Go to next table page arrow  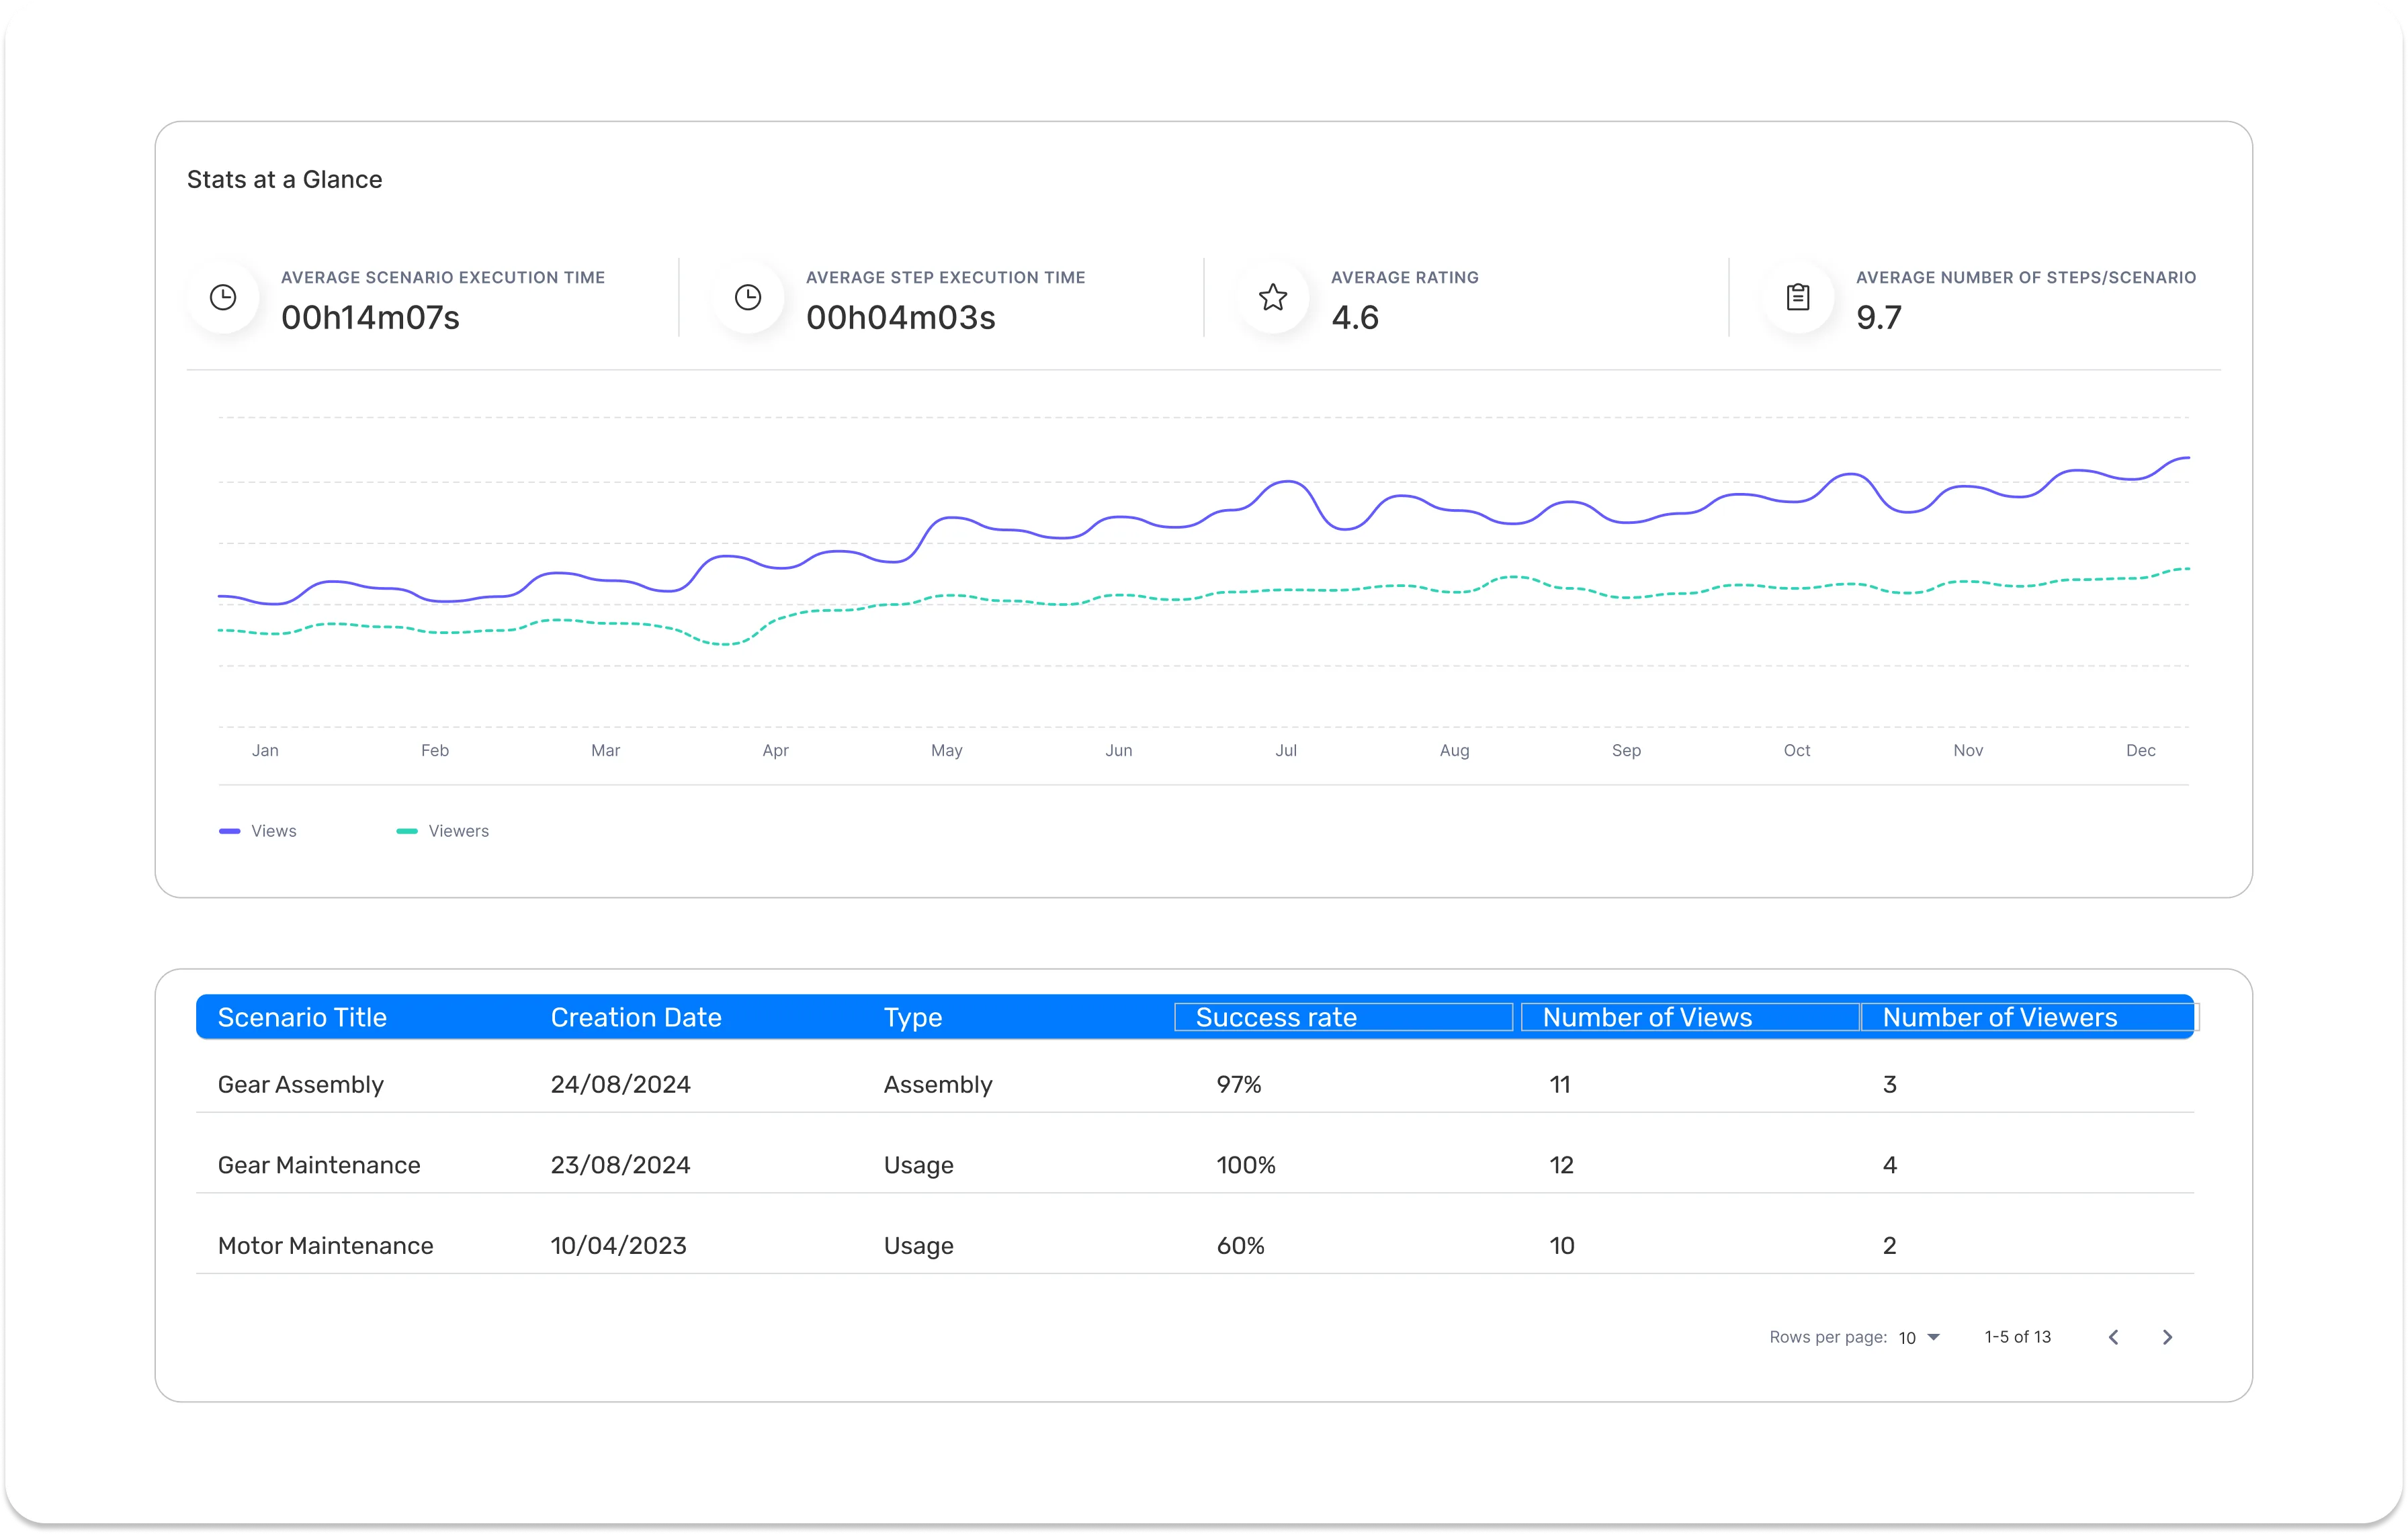(x=2167, y=1337)
